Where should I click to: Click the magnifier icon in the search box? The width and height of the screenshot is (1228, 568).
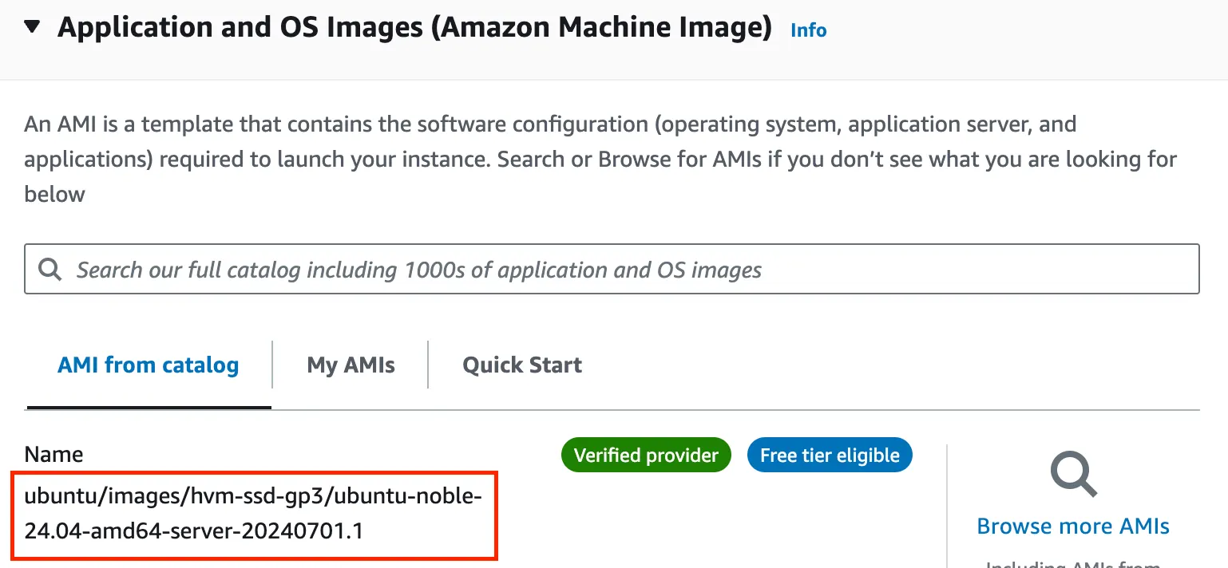click(50, 270)
